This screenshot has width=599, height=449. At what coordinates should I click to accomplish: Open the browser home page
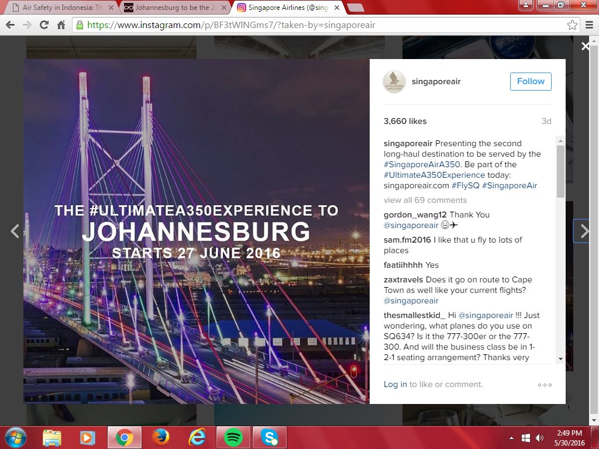[x=61, y=25]
